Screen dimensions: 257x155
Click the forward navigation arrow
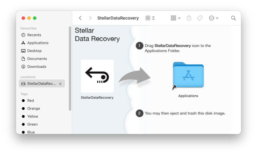(90, 18)
